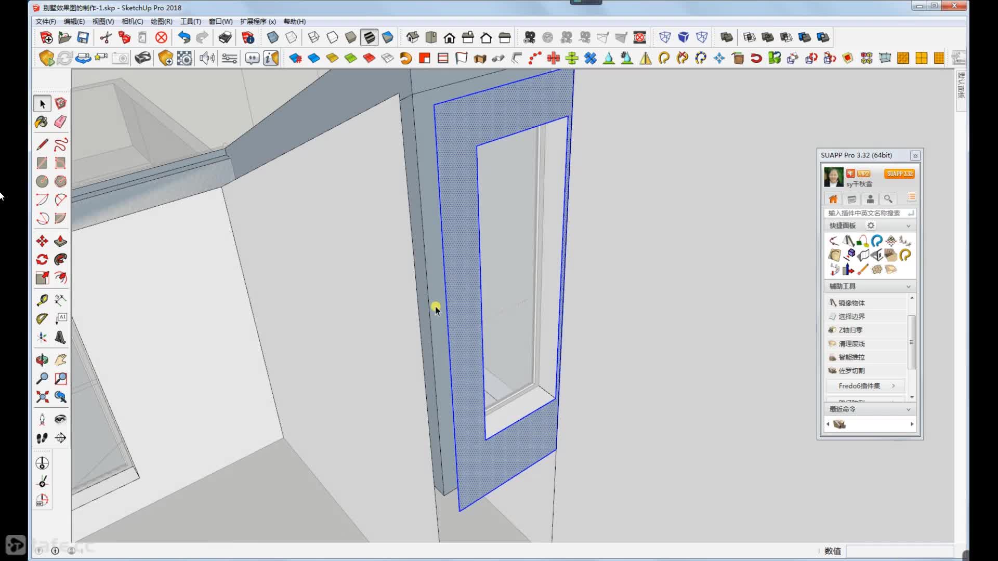The image size is (998, 561).
Task: Undo the last action
Action: click(x=184, y=37)
